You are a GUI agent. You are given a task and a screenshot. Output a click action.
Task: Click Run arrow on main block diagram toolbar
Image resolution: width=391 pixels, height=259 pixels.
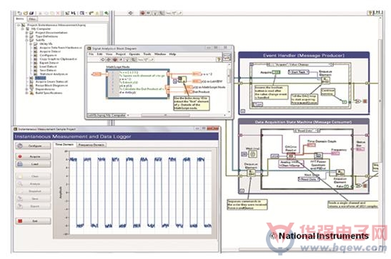(130, 13)
